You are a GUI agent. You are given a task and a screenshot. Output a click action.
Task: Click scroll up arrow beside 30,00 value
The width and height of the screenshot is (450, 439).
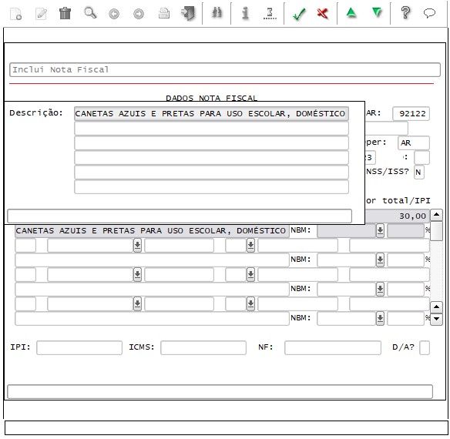point(436,215)
